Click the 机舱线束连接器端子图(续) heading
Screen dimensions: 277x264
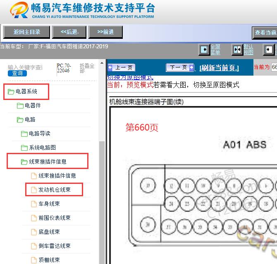(x=146, y=102)
